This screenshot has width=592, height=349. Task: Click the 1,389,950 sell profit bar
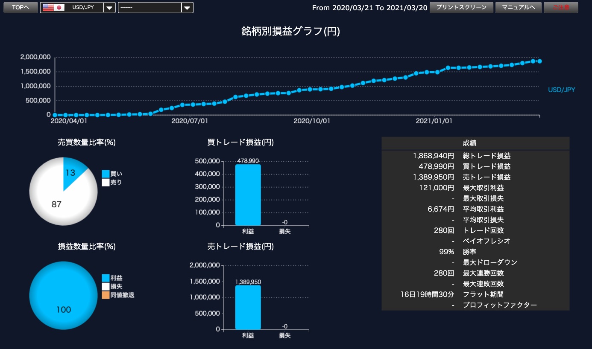coord(248,307)
